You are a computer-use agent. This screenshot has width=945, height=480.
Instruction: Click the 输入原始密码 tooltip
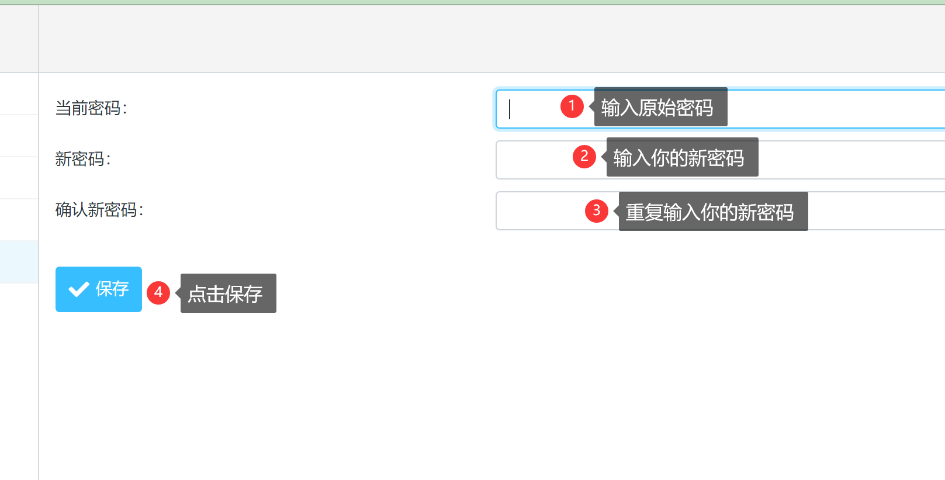(x=660, y=108)
